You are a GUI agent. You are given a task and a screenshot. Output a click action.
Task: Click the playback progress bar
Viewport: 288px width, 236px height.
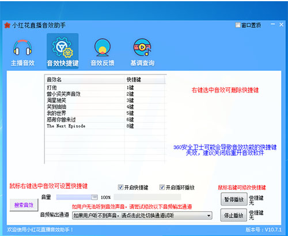coord(147,197)
